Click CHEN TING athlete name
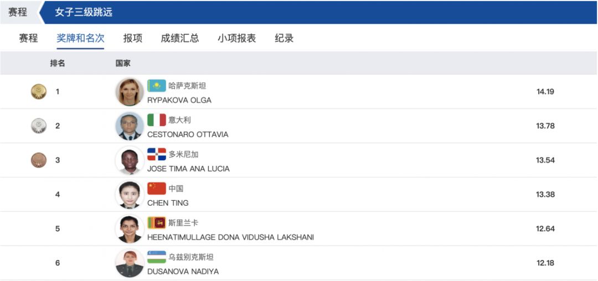The width and height of the screenshot is (598, 281). tap(168, 204)
